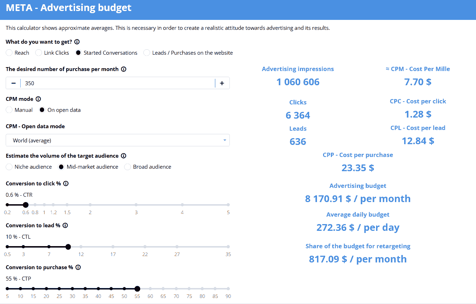Show info for Conversion to lead %
This screenshot has width=476, height=304.
coord(65,226)
